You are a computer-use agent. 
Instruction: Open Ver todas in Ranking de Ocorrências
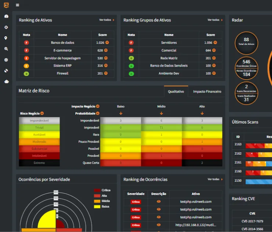(x=215, y=179)
